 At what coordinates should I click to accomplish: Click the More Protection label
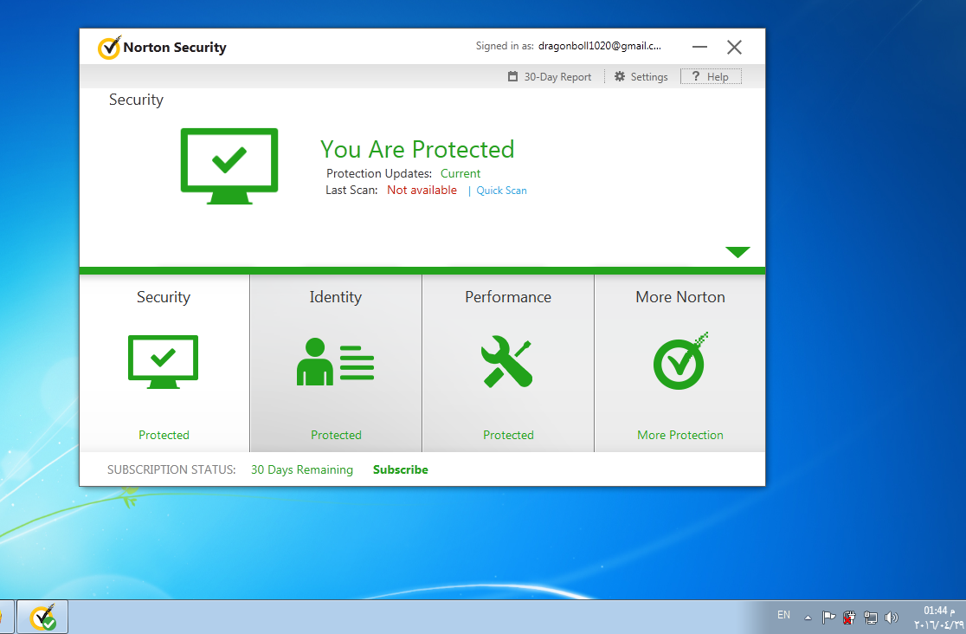(x=680, y=436)
